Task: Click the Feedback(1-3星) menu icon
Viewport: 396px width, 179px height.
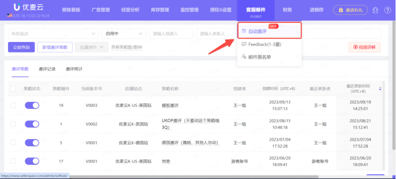Action: [x=244, y=44]
